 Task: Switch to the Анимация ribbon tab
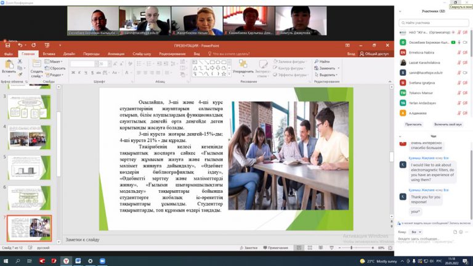[115, 54]
